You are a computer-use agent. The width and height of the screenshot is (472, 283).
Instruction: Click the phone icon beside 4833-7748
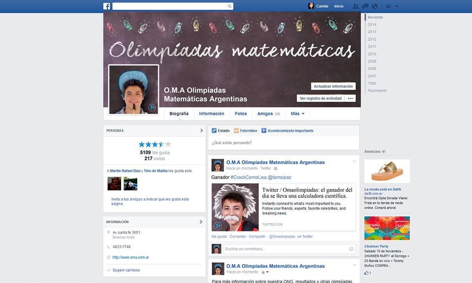click(108, 247)
